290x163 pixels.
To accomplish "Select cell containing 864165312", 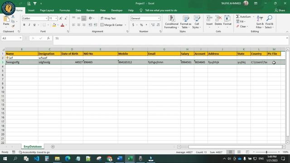I will pos(133,62).
